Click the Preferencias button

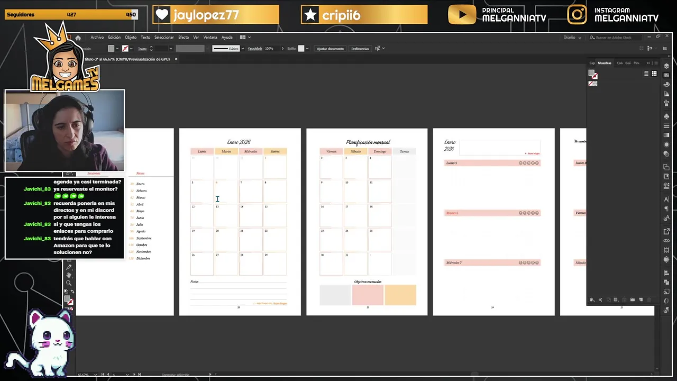[360, 48]
